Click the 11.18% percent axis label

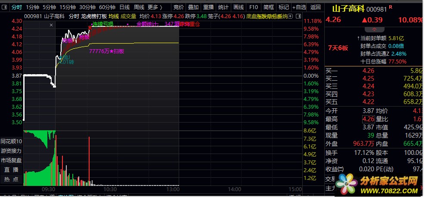point(313,21)
